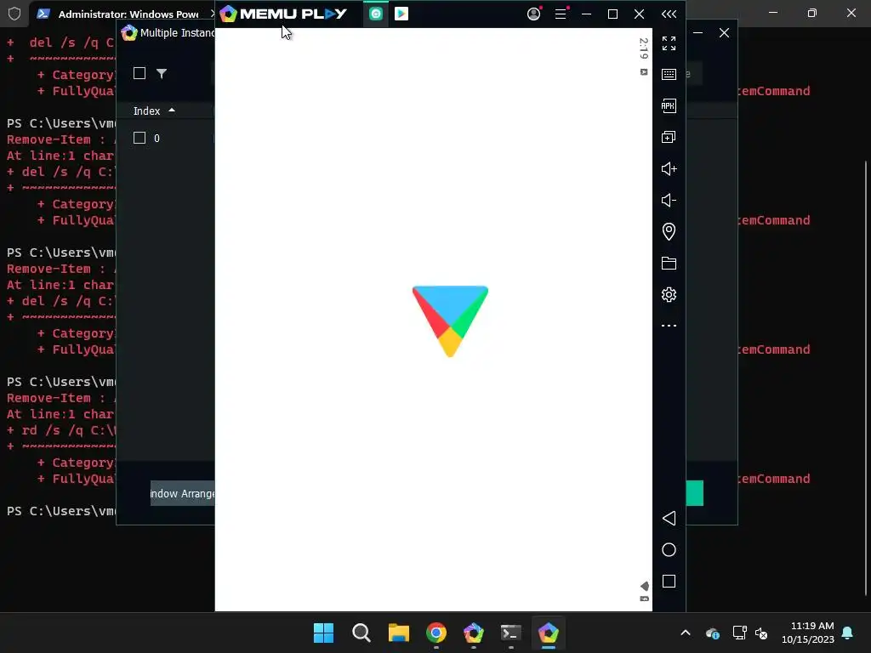Open the Windows Start menu
Screen dimensions: 871x653
point(323,633)
